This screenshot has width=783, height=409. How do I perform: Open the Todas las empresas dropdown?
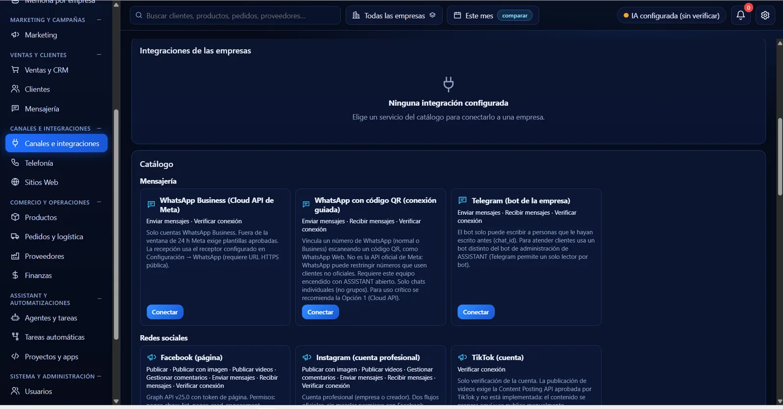394,15
